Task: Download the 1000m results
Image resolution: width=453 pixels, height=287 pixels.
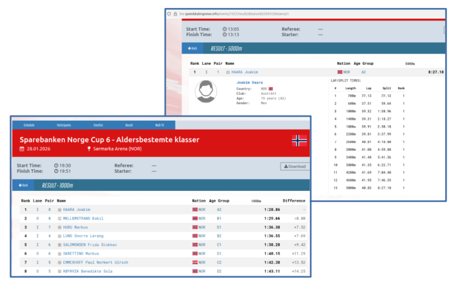Action: 295,166
